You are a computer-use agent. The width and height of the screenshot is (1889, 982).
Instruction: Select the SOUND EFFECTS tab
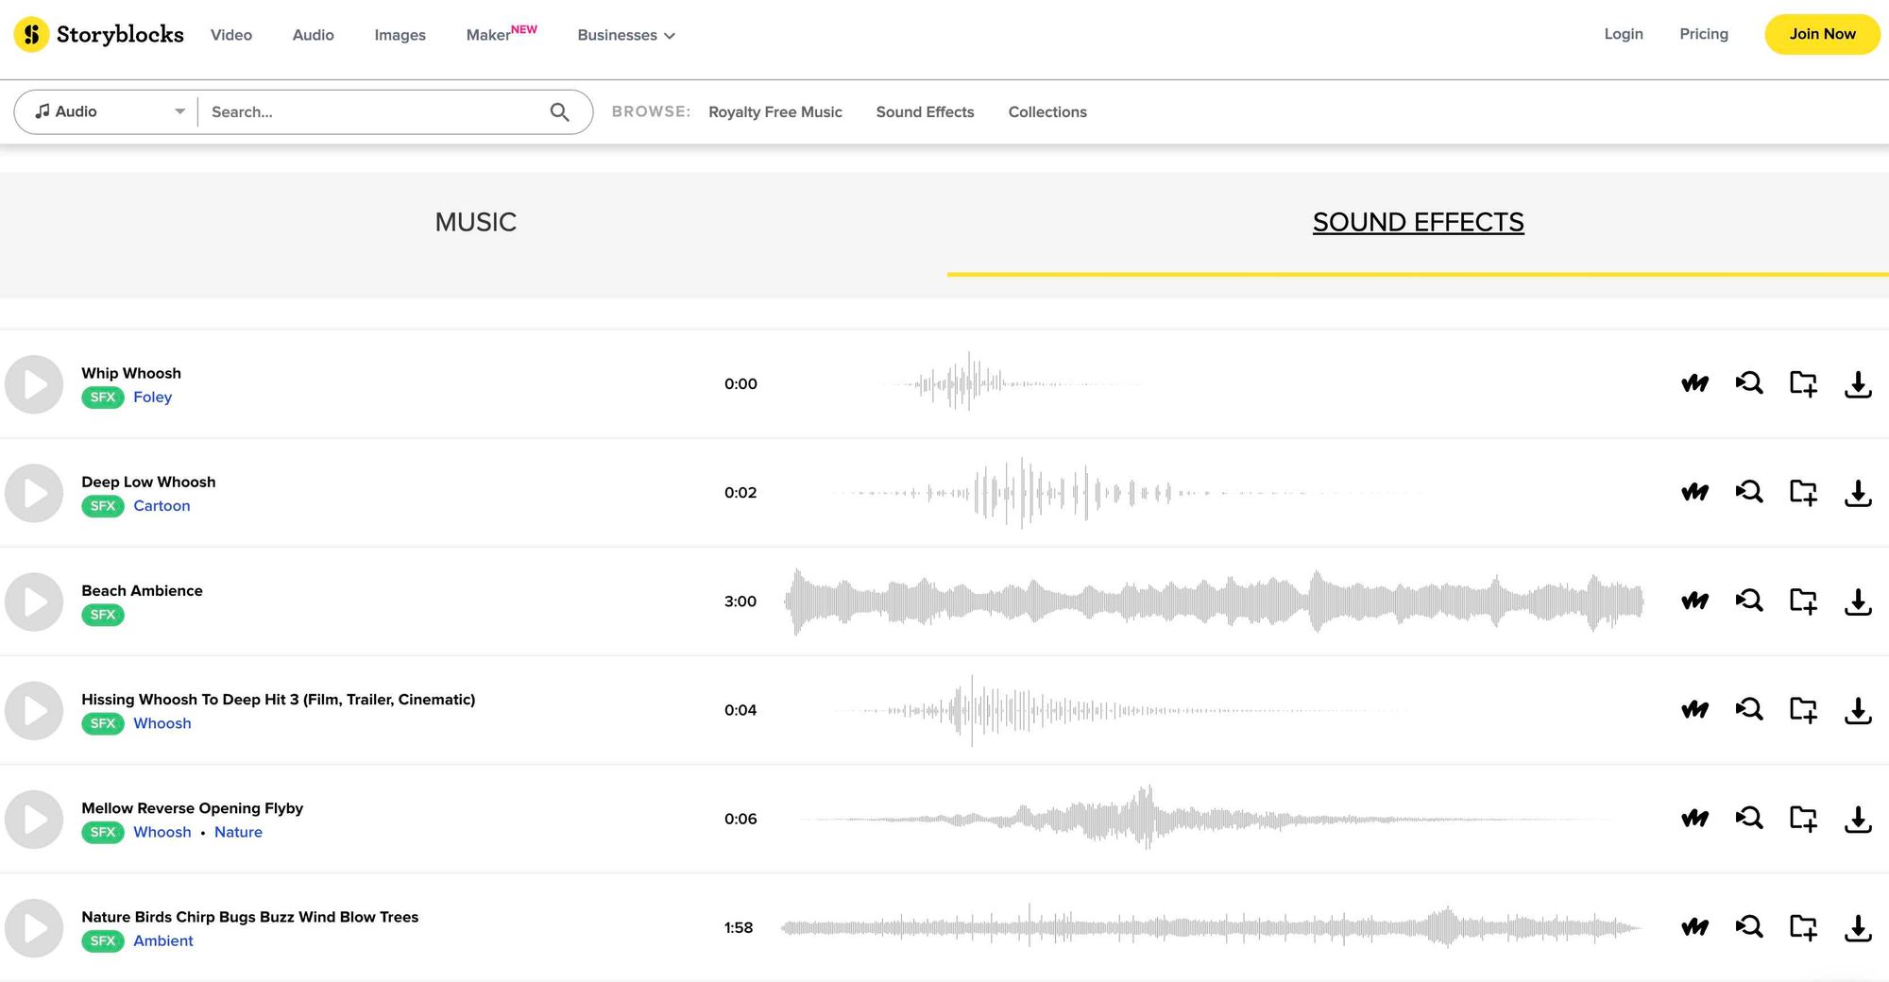coord(1418,223)
